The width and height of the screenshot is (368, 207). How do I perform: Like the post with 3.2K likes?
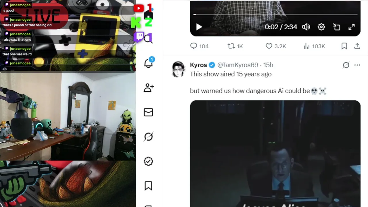point(275,46)
